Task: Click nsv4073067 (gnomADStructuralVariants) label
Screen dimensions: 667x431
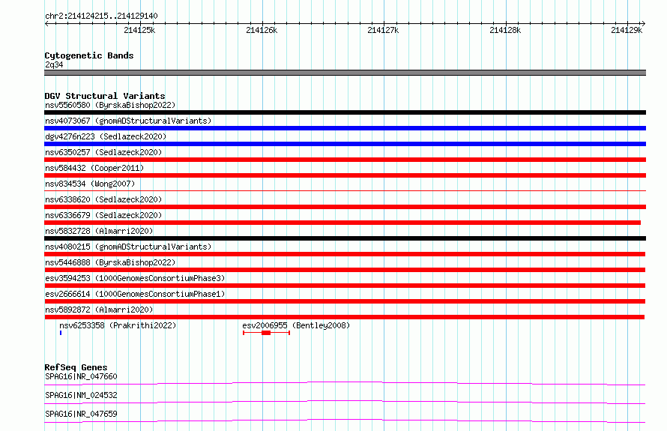Action: coord(128,121)
